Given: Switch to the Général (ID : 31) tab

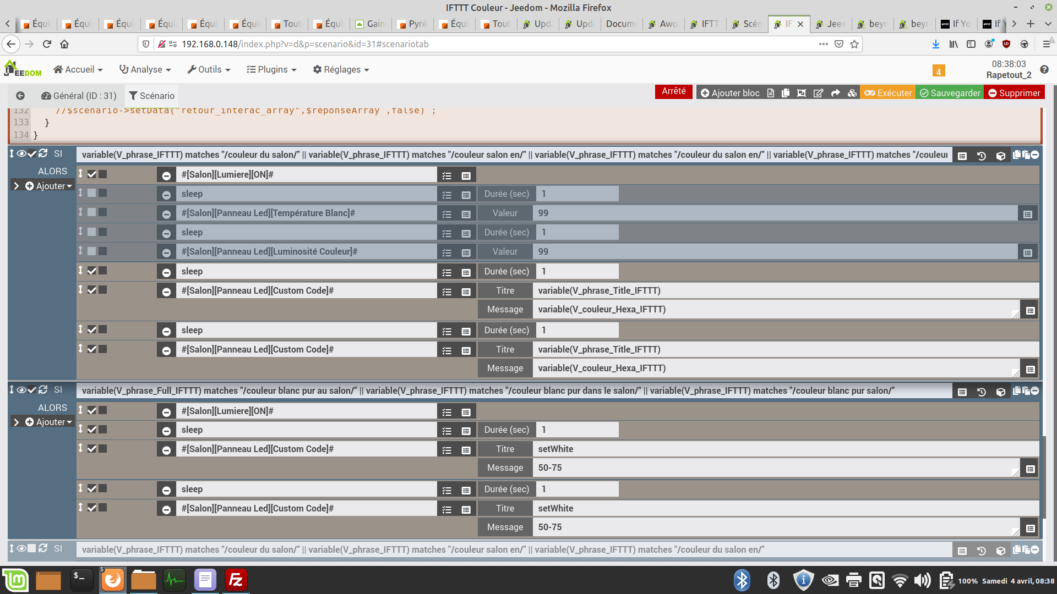Looking at the screenshot, I should (x=79, y=96).
